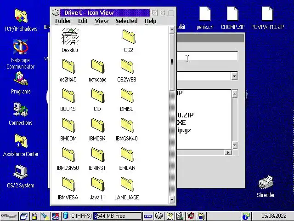The height and width of the screenshot is (221, 294).
Task: Expand the combo box arrow in the background dialog
Action: 234,76
